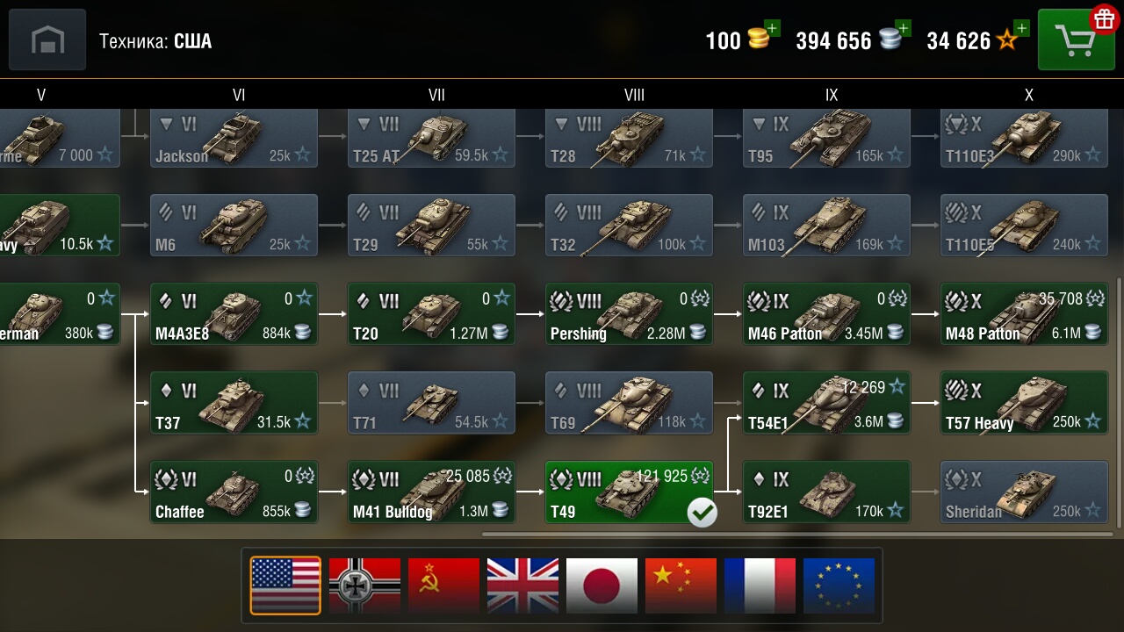Add free experience with plus icon
The image size is (1124, 632).
pos(1020,28)
